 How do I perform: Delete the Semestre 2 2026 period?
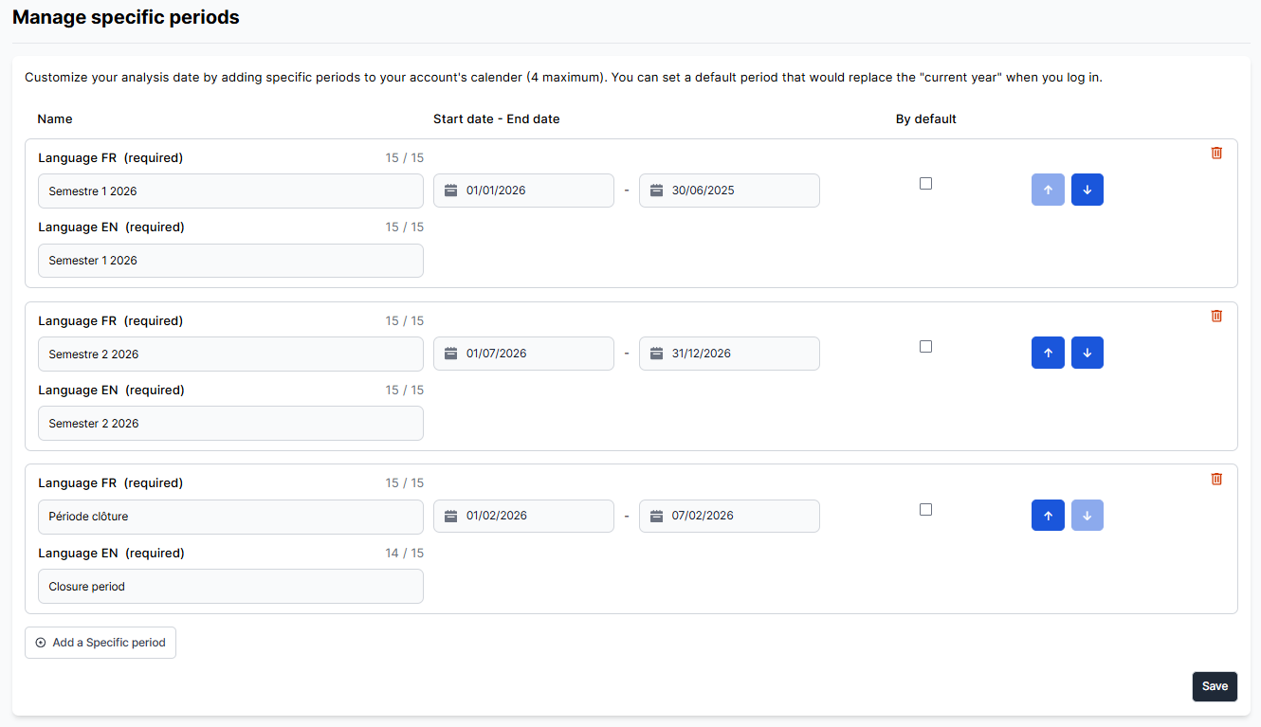[x=1216, y=316]
